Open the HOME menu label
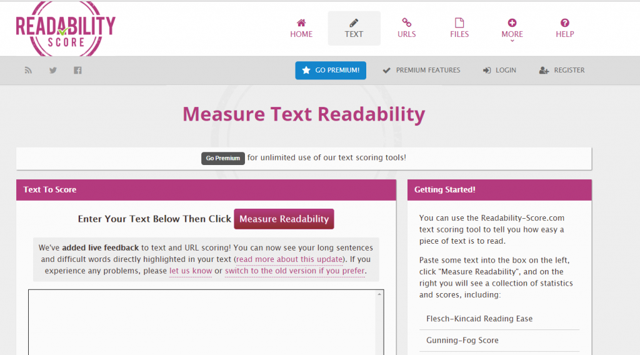The width and height of the screenshot is (640, 355). pyautogui.click(x=301, y=34)
